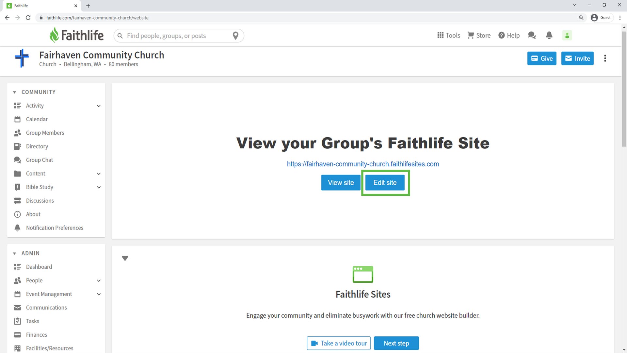Viewport: 627px width, 353px height.
Task: Open the Guest profile button
Action: pyautogui.click(x=601, y=18)
